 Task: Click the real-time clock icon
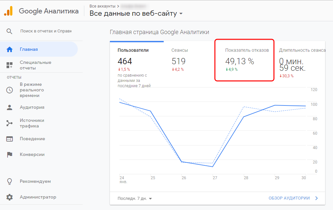tap(10, 90)
